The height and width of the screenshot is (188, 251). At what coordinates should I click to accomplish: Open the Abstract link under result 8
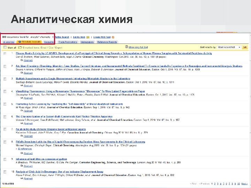pos(28,153)
